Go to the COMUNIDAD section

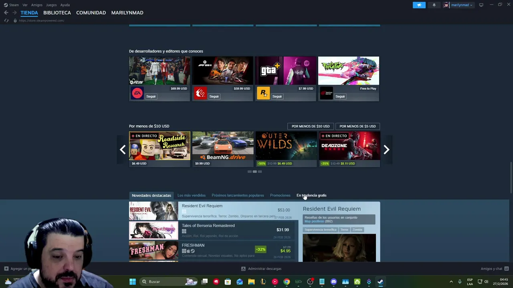point(91,13)
